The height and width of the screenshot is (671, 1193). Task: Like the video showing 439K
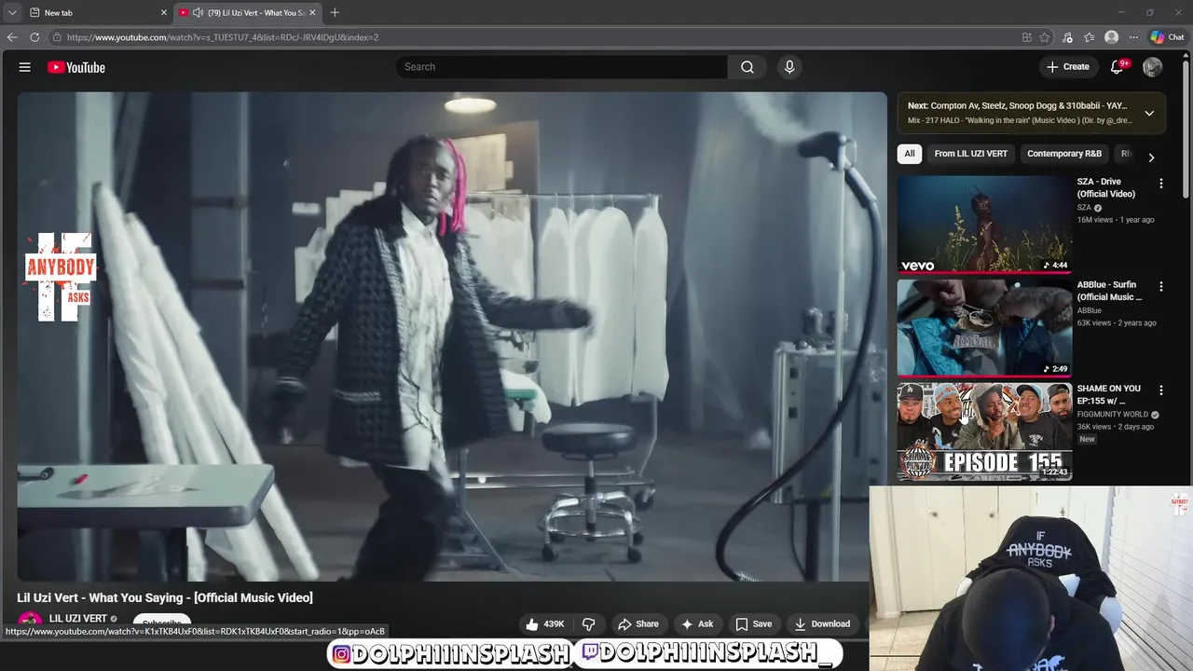point(545,623)
